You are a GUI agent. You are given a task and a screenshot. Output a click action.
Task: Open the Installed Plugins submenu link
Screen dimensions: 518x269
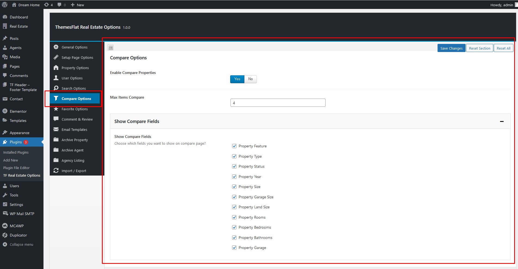coord(16,152)
